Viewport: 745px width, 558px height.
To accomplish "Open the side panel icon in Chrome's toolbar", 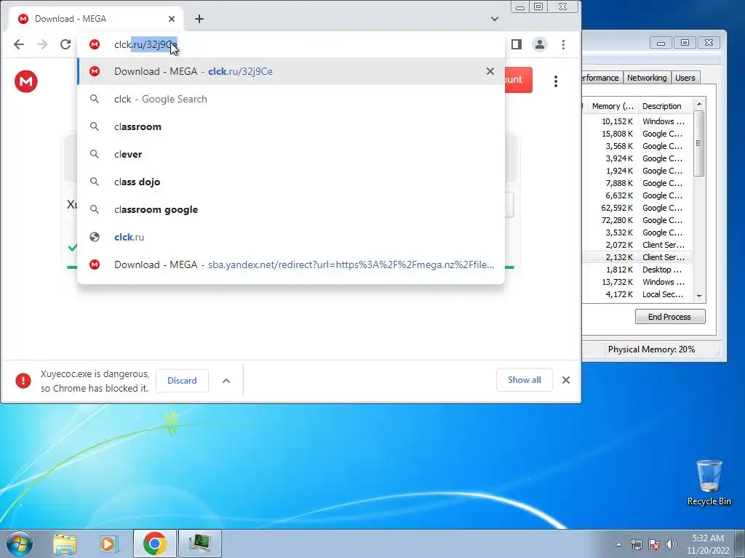I will click(517, 44).
